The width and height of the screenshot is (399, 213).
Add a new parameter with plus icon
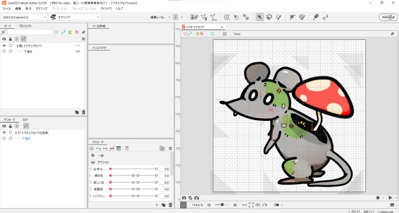(157, 205)
